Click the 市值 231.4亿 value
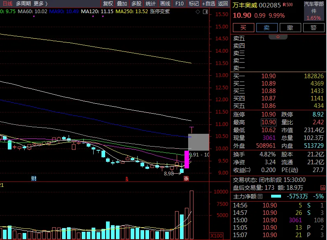The width and height of the screenshot is (327, 240). pos(314,130)
